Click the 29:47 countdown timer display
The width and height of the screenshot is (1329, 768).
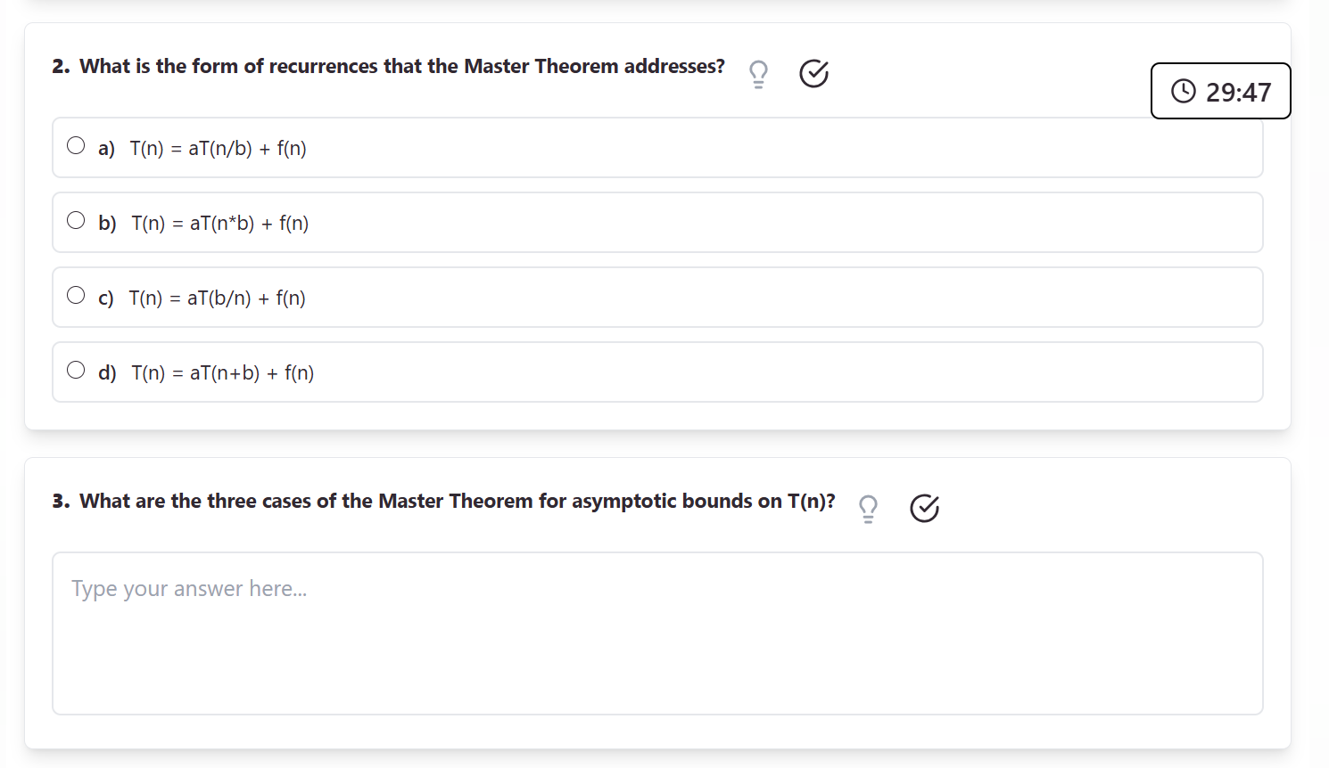(x=1239, y=91)
